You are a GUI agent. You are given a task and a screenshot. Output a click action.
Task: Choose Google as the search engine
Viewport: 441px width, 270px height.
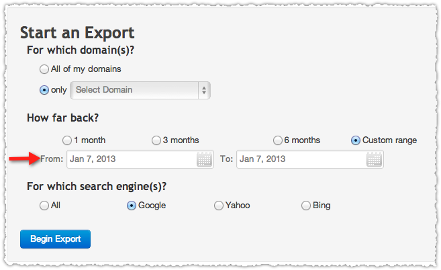tap(132, 206)
